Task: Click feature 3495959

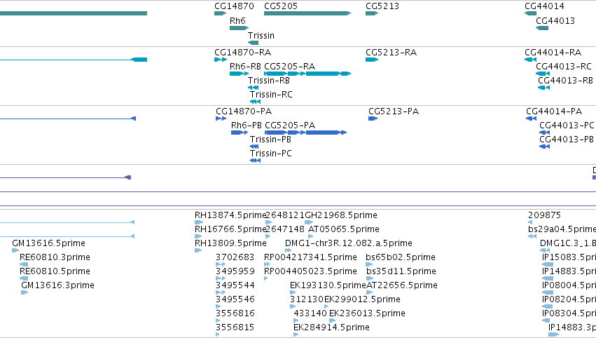Action: 235,272
